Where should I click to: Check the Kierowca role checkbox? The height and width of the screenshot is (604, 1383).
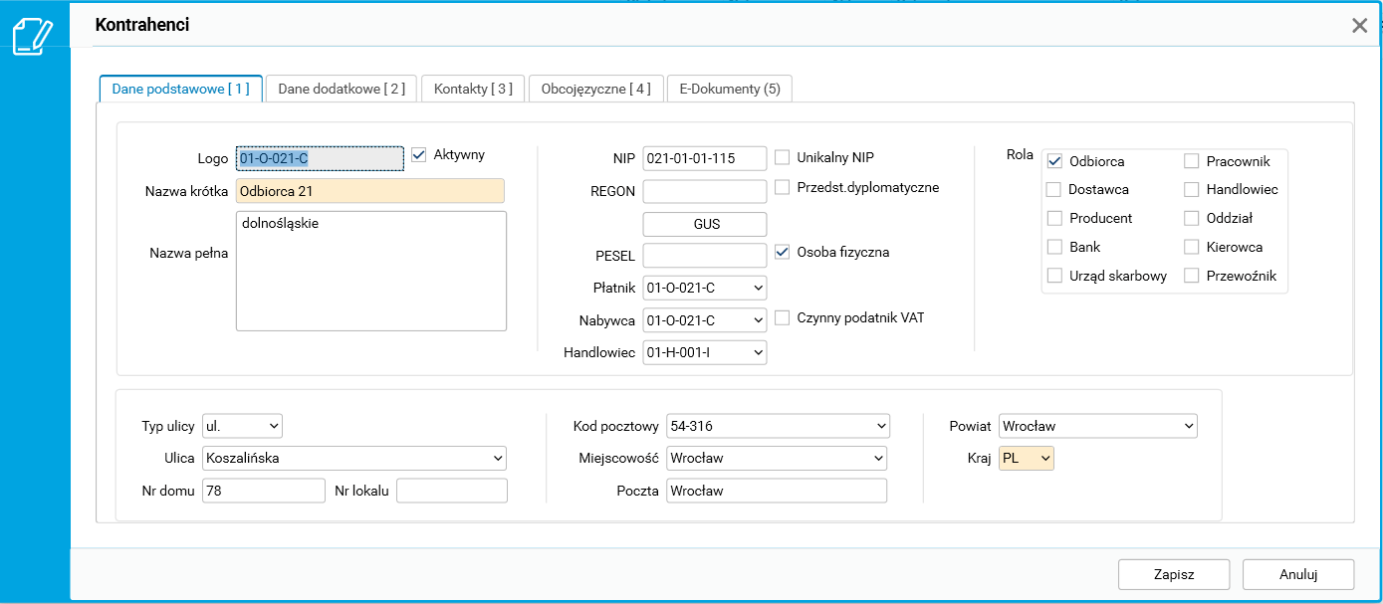[1192, 247]
